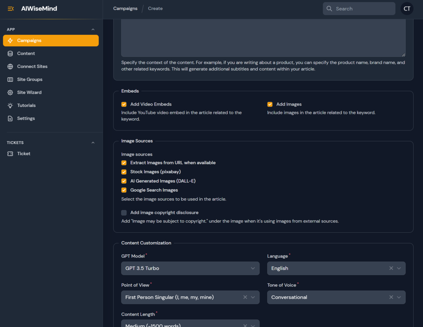423x327 pixels.
Task: Open the GPT Model dropdown
Action: (x=190, y=268)
